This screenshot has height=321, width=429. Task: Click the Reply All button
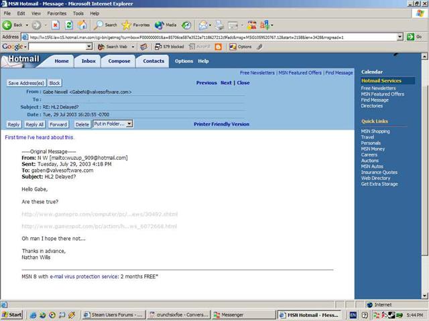pos(34,124)
